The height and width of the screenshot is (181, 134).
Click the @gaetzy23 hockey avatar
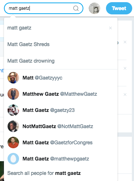coord(13,110)
